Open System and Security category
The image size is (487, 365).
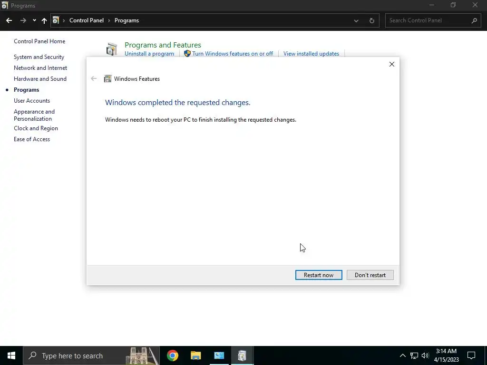pyautogui.click(x=39, y=57)
